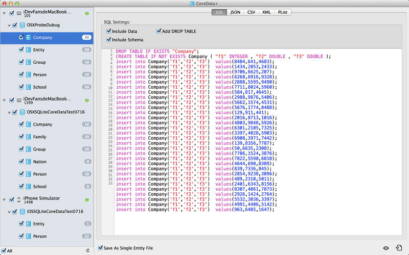Select the iOSSQLiteCoreDataTest0716 database row
The height and width of the screenshot is (255, 409).
[47, 212]
